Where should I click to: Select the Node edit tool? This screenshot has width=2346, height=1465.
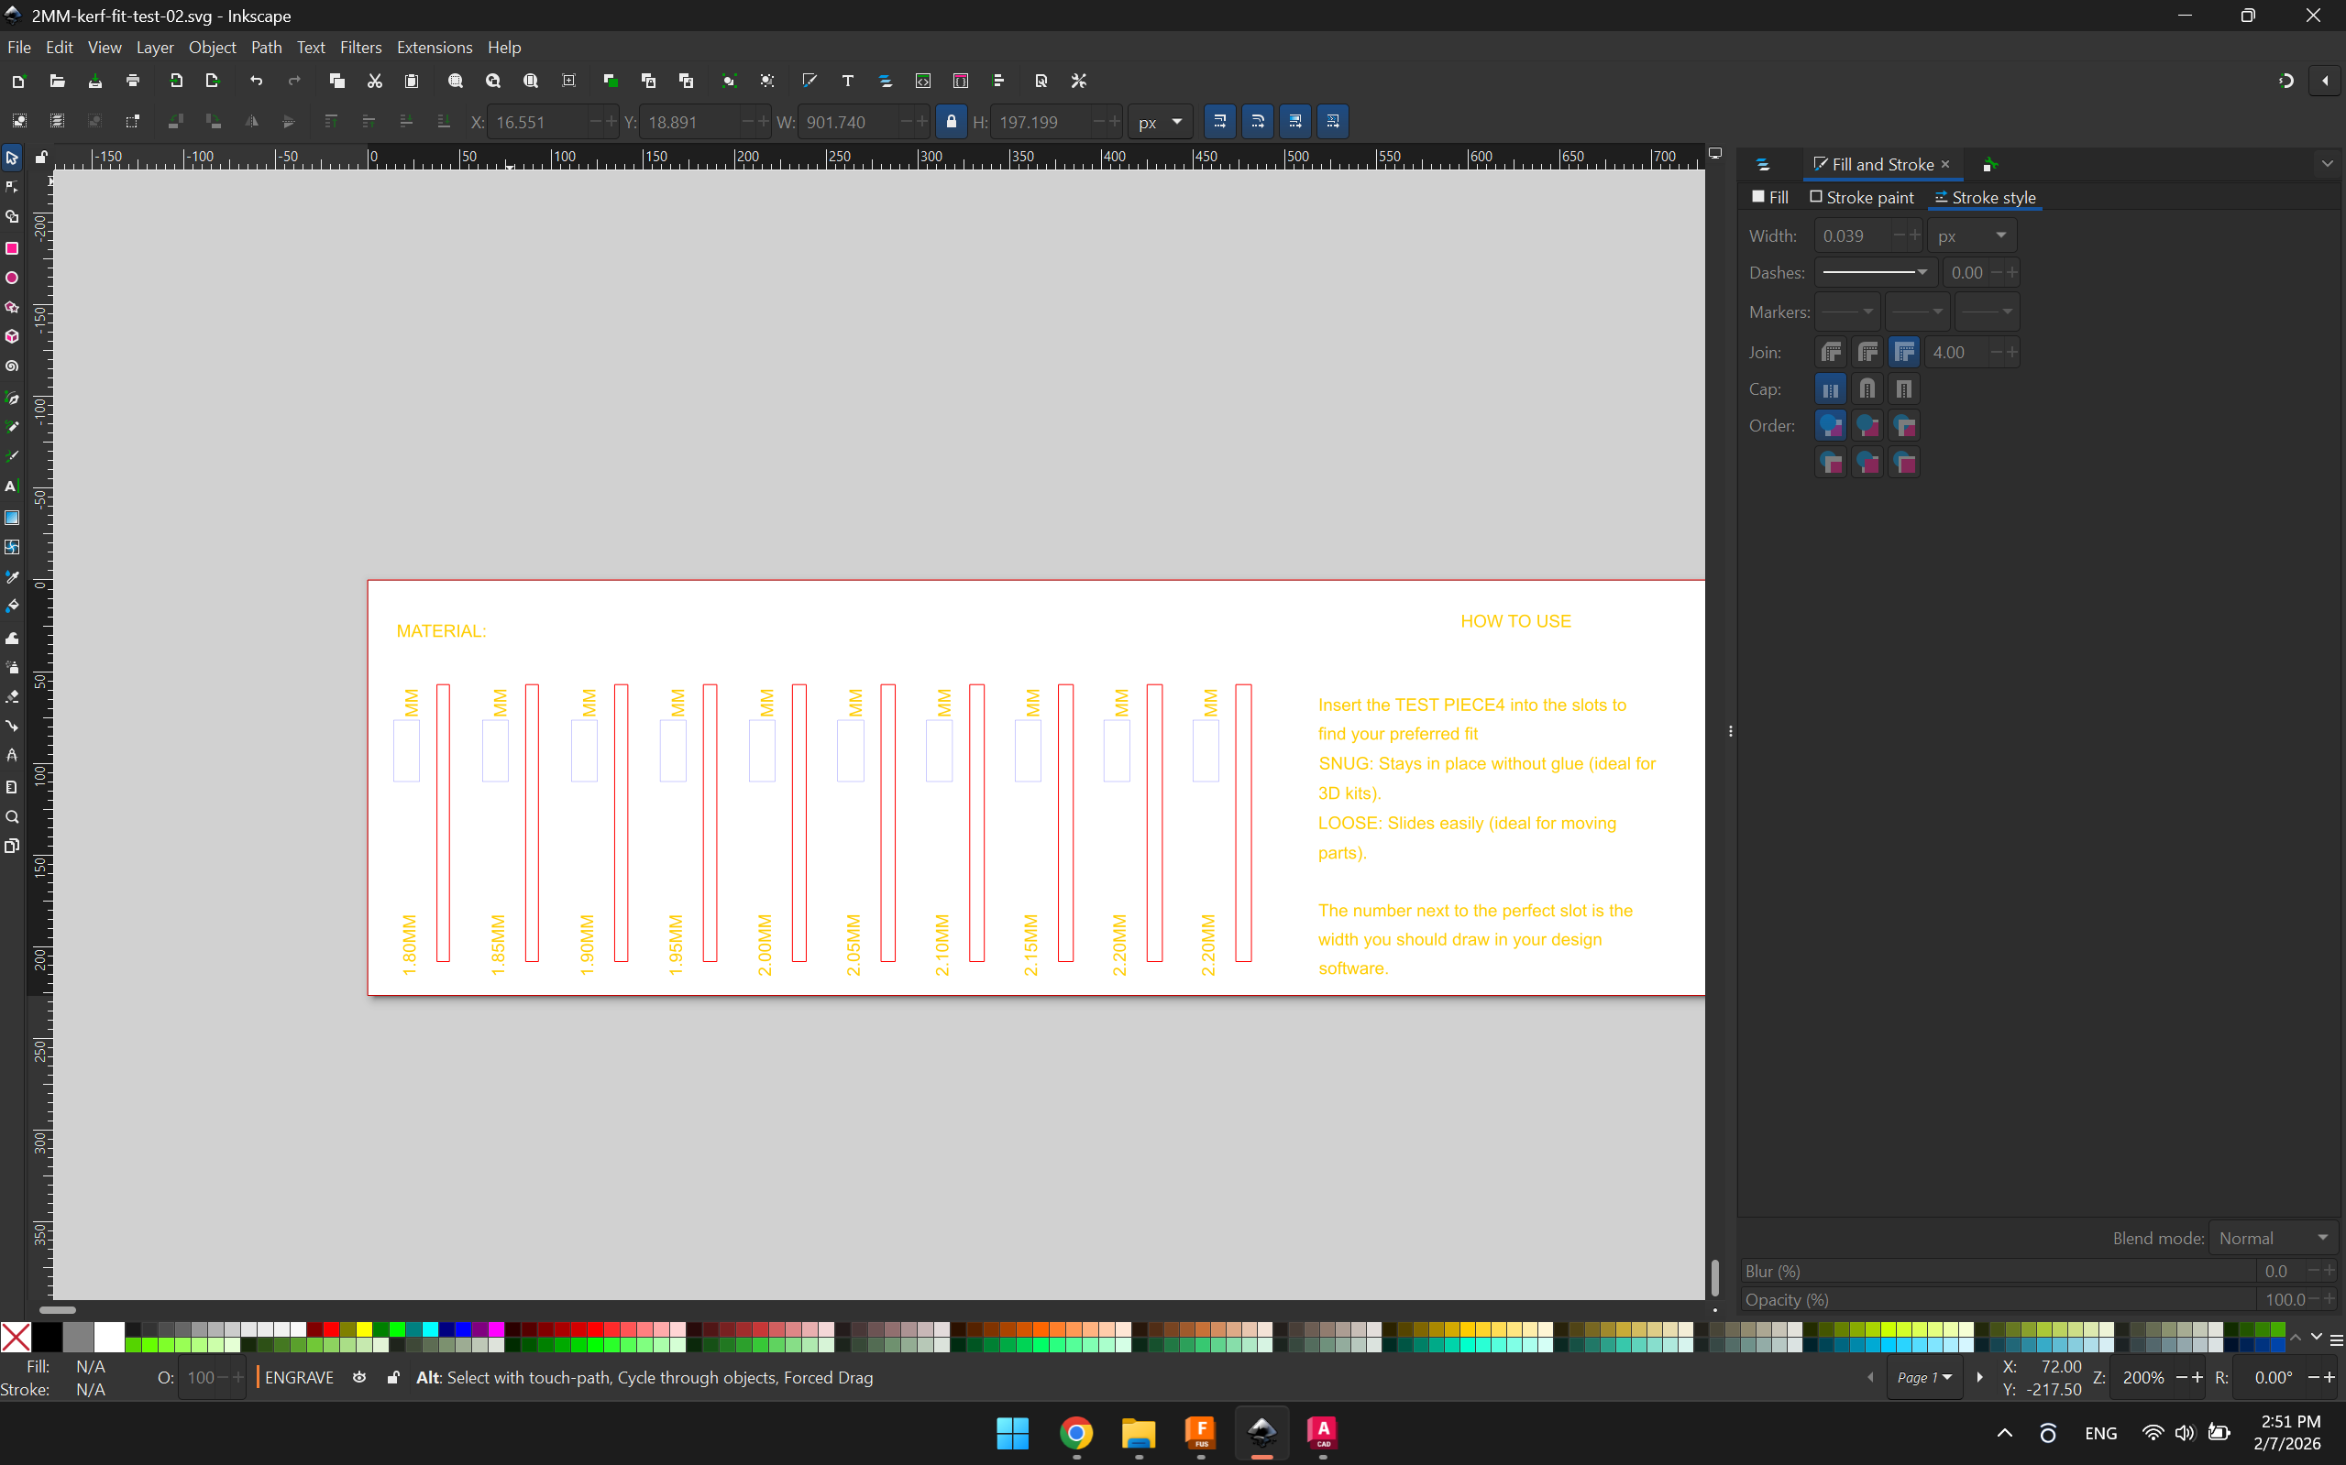(12, 187)
